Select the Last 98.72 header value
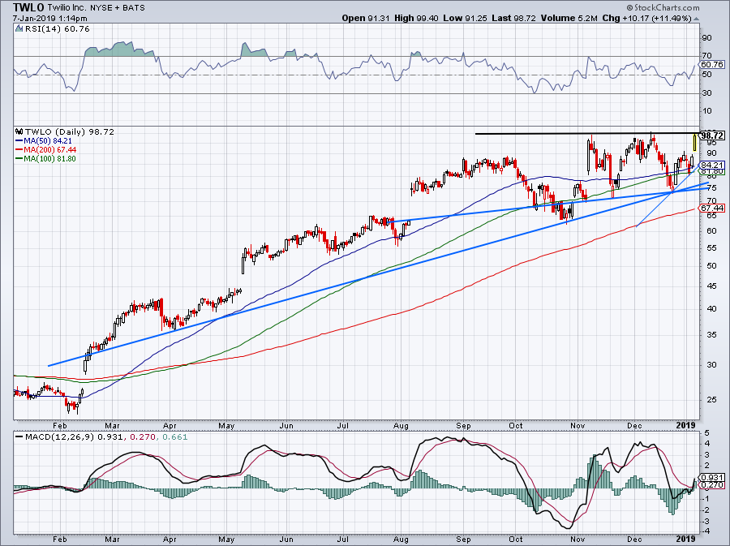This screenshot has height=546, width=730. point(513,18)
